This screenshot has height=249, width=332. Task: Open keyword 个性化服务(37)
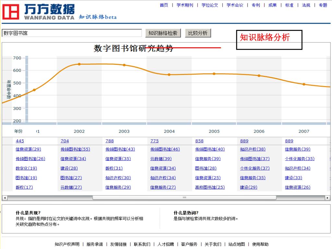[x=255, y=168]
